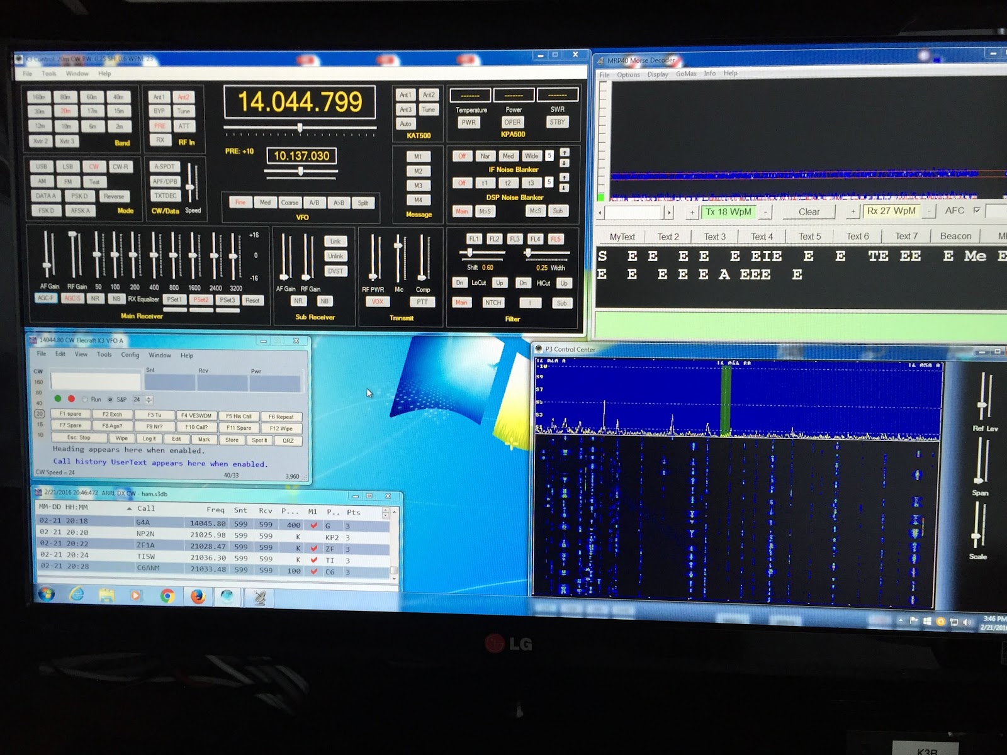
Task: Select USB mode
Action: pyautogui.click(x=42, y=167)
